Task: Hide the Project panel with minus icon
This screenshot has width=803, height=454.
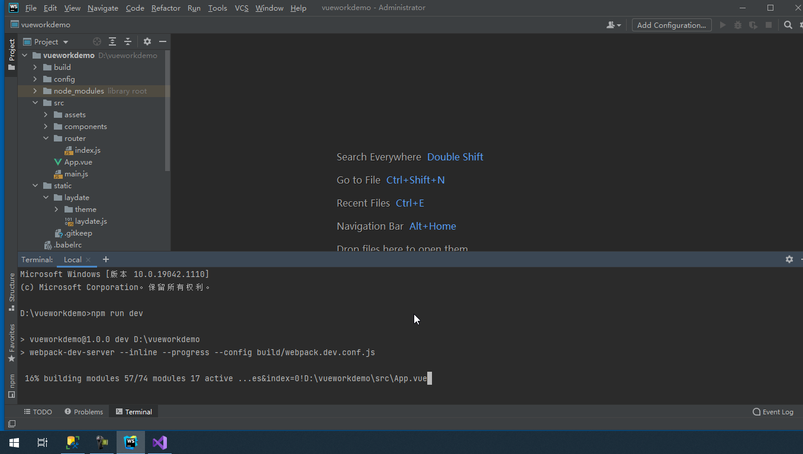Action: pos(163,41)
